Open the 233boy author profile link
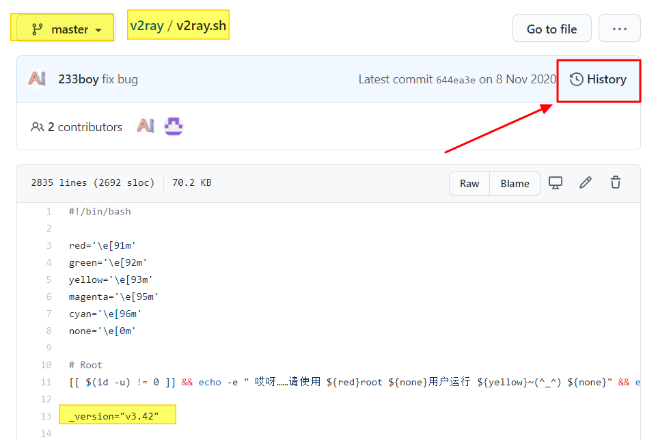 point(78,79)
